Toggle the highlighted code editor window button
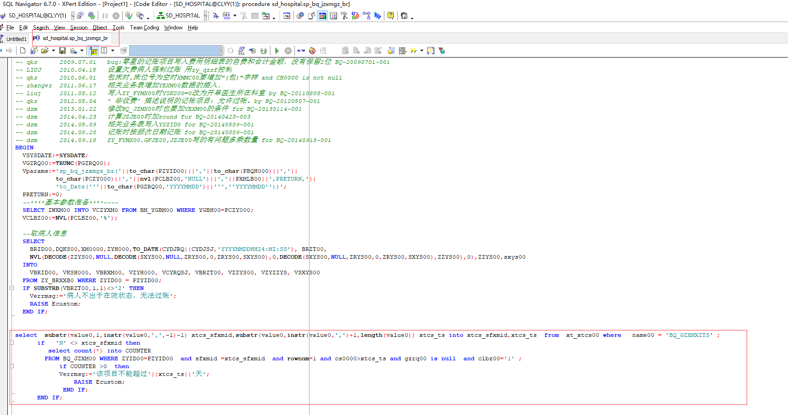Viewport: 788px width, 415px height. [322, 16]
